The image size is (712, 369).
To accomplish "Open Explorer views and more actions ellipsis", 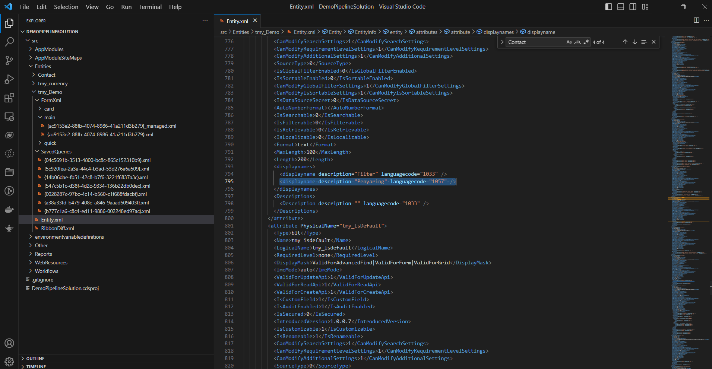I will [x=205, y=20].
